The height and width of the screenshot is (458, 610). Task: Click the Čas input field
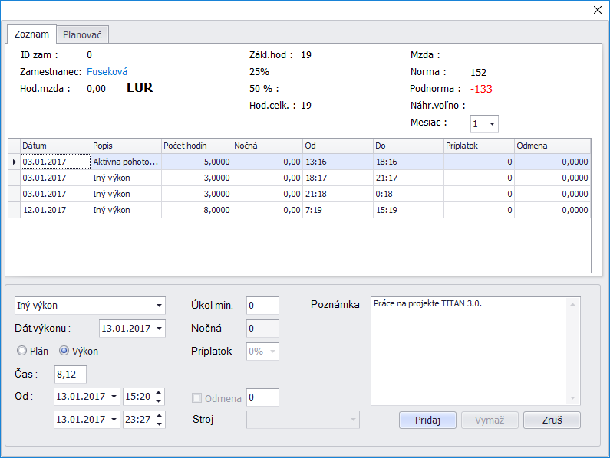coord(71,374)
